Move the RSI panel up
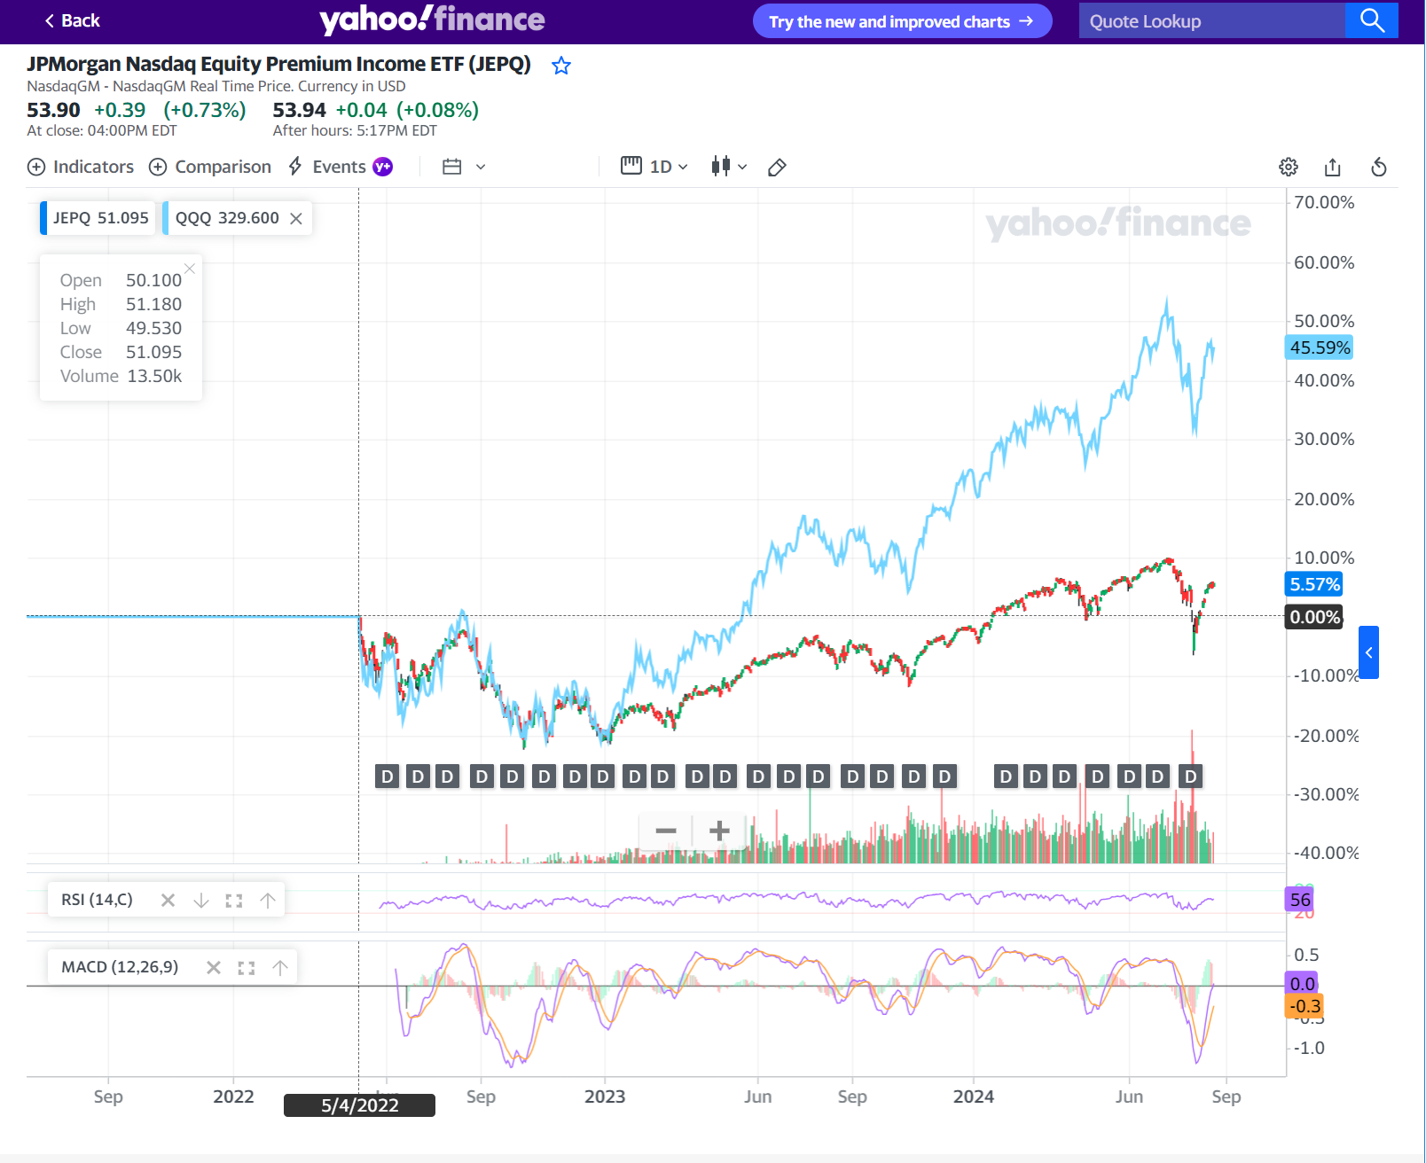 tap(268, 901)
